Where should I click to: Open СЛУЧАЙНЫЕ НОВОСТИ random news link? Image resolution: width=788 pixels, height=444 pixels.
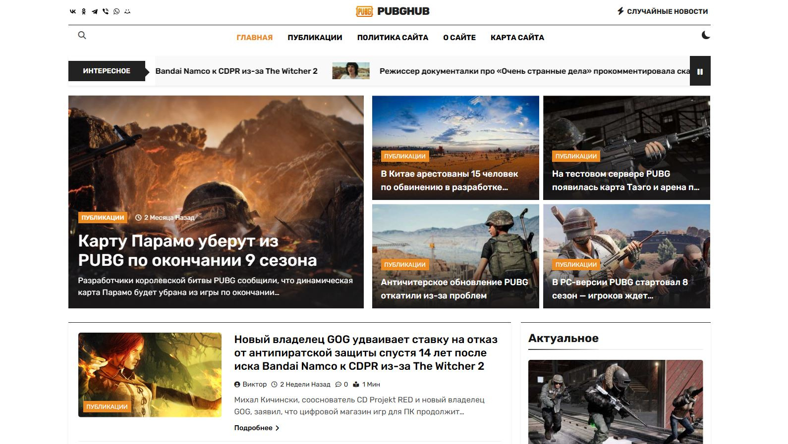[x=662, y=11]
